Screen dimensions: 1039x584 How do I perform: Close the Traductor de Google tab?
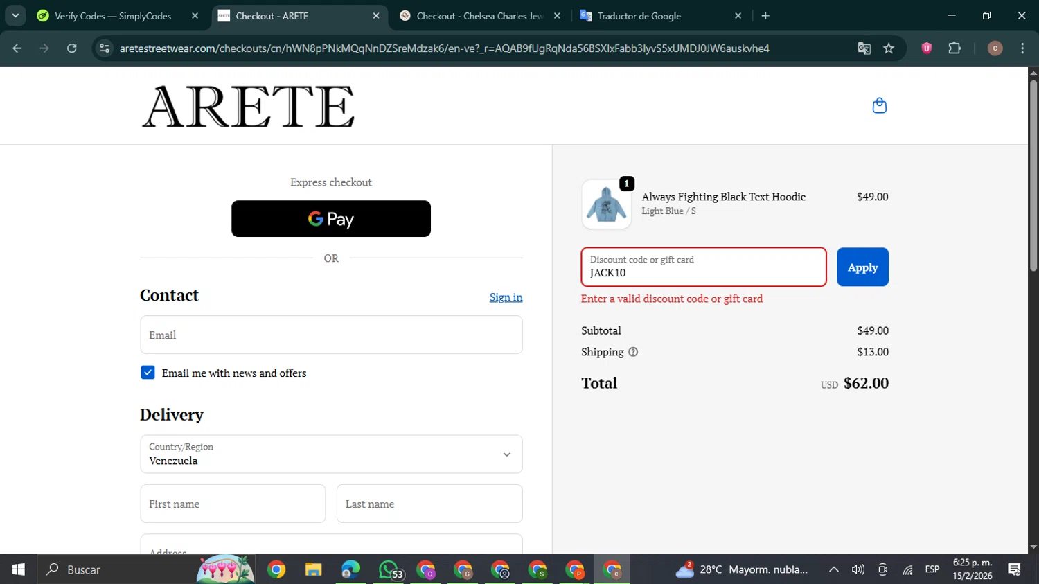(738, 15)
